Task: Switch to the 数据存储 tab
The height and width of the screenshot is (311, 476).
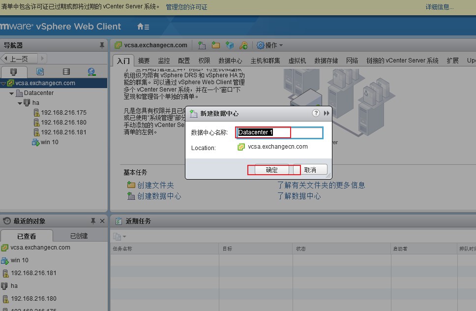Action: (327, 61)
